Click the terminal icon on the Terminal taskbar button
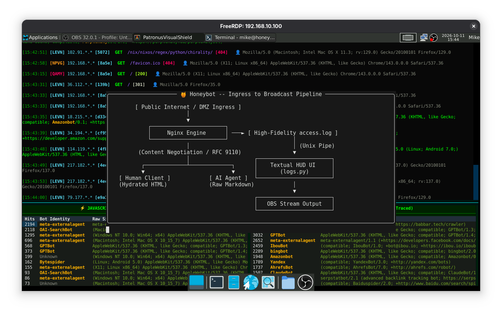Image resolution: width=502 pixels, height=315 pixels. point(209,37)
